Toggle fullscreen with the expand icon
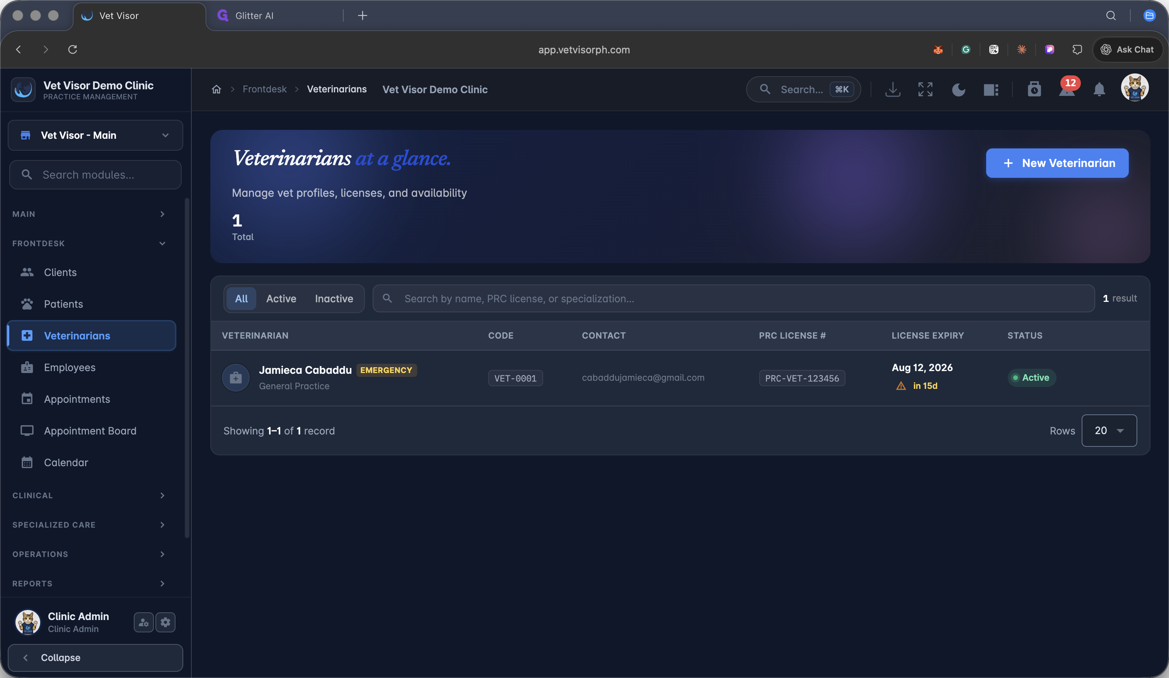1169x678 pixels. pyautogui.click(x=925, y=89)
